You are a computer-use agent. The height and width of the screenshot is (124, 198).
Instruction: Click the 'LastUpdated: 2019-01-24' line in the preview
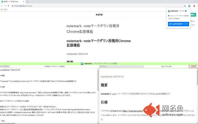pos(112,77)
